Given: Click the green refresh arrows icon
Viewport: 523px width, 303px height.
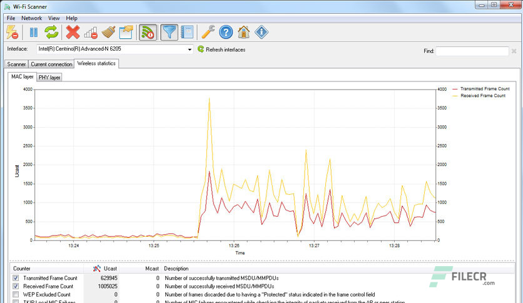Looking at the screenshot, I should click(52, 33).
